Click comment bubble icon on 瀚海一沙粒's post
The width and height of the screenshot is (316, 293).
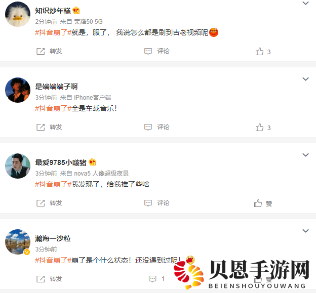coord(152,279)
